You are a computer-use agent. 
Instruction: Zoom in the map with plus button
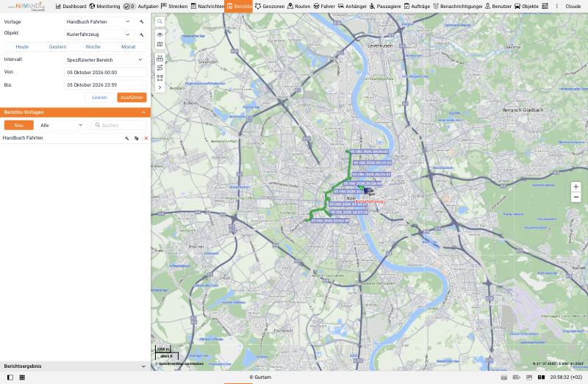pos(576,186)
